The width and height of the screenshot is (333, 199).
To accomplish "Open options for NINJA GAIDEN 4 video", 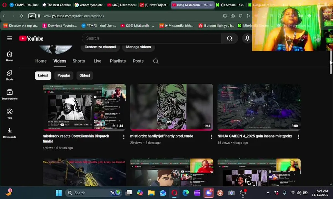I will click(x=298, y=137).
